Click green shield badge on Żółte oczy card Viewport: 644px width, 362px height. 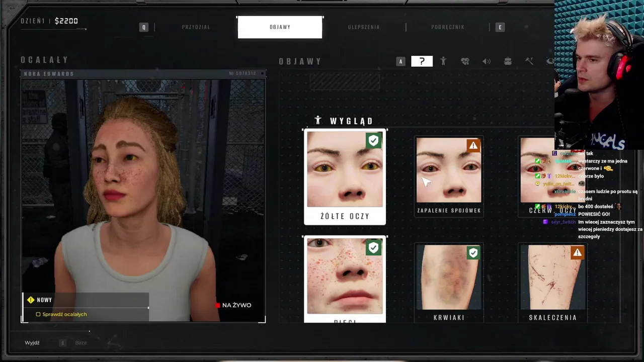373,141
